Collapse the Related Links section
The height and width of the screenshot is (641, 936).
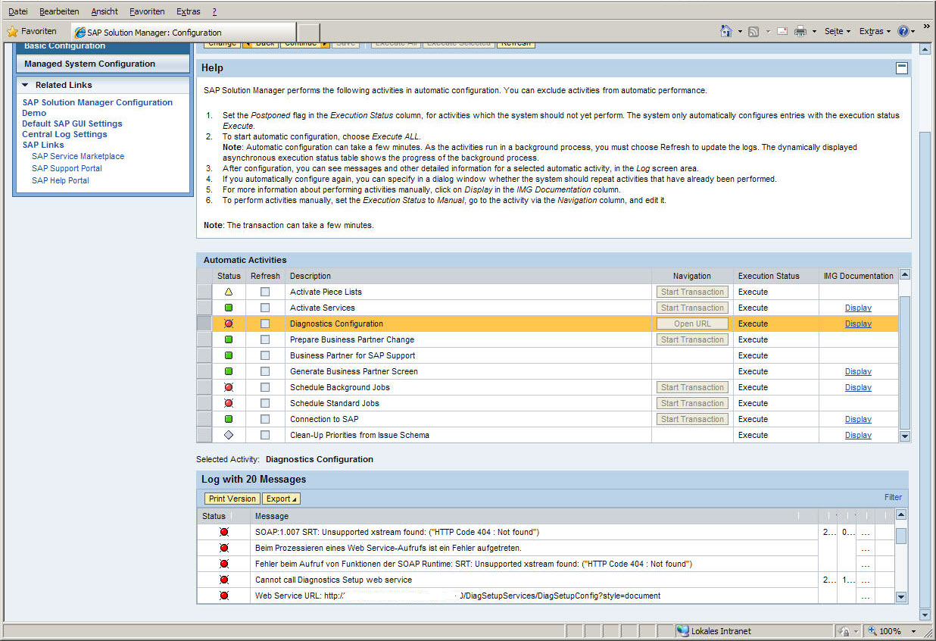(x=25, y=85)
